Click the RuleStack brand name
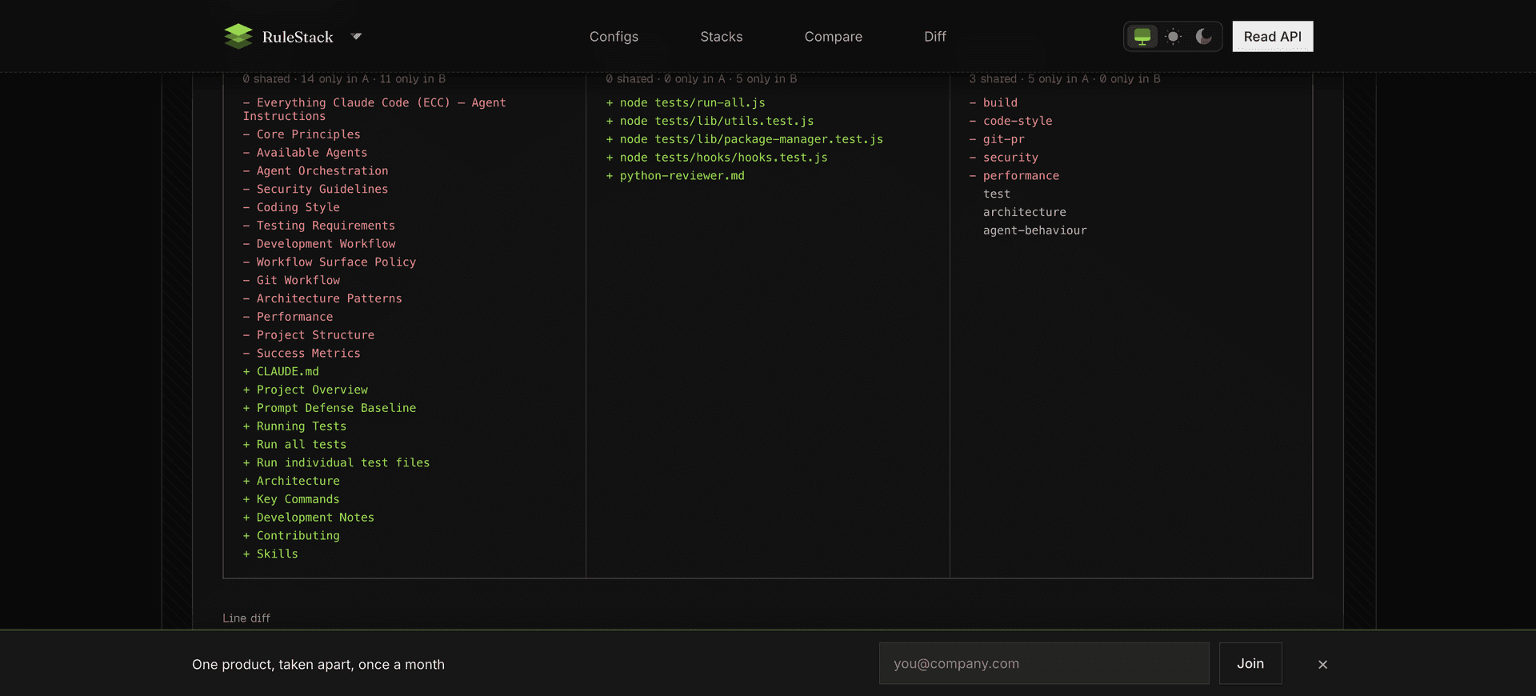This screenshot has width=1536, height=696. pyautogui.click(x=298, y=37)
